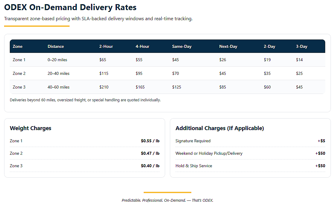Select the 2-Hour column header
Image resolution: width=335 pixels, height=207 pixels.
click(106, 46)
